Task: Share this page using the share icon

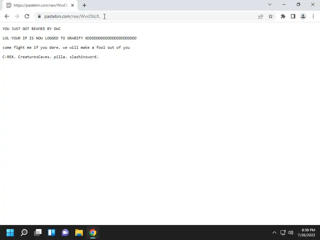Action: point(261,16)
